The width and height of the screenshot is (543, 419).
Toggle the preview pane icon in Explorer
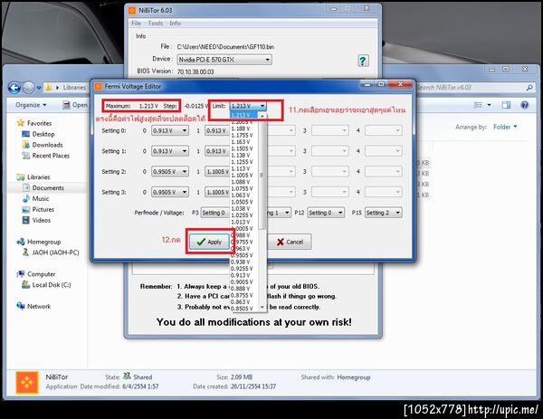(x=506, y=105)
